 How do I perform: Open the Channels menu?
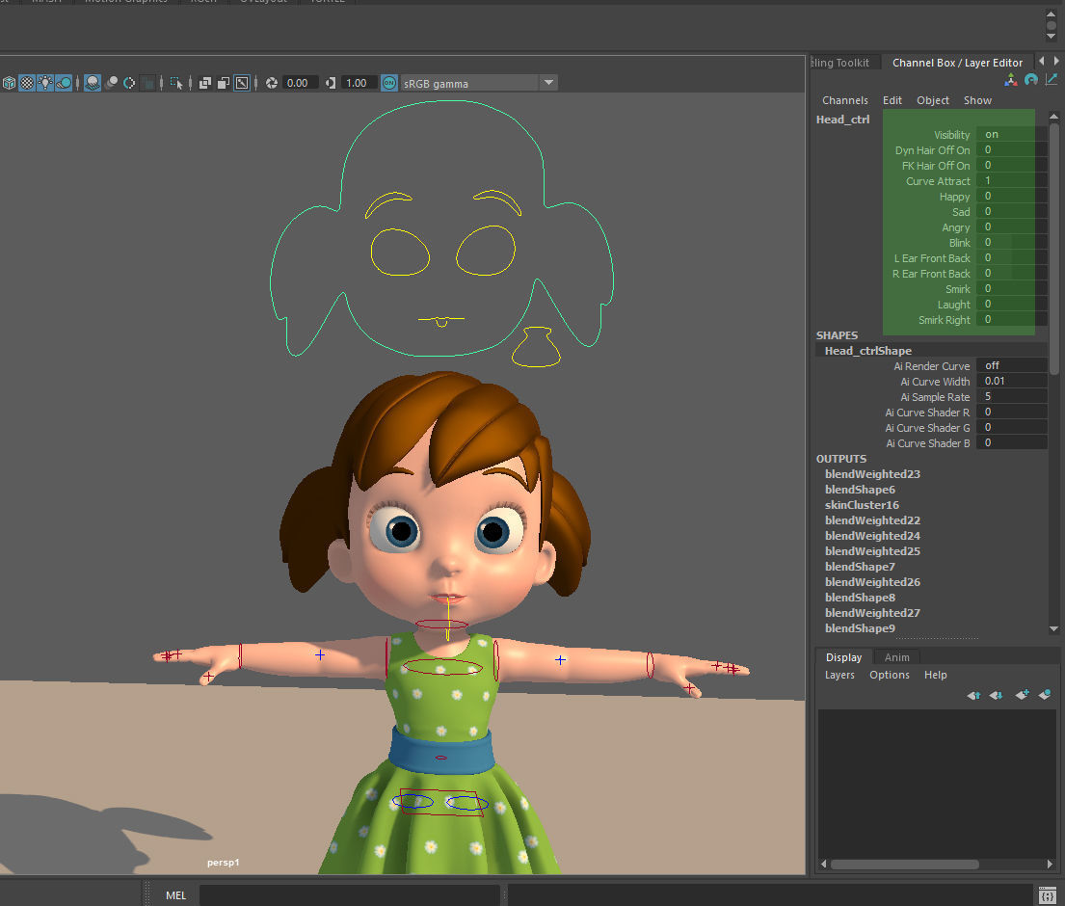tap(845, 100)
